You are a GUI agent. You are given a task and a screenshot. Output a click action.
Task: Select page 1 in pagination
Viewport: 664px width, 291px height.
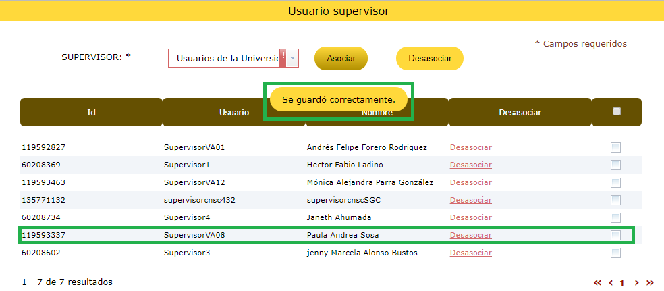[x=622, y=283]
